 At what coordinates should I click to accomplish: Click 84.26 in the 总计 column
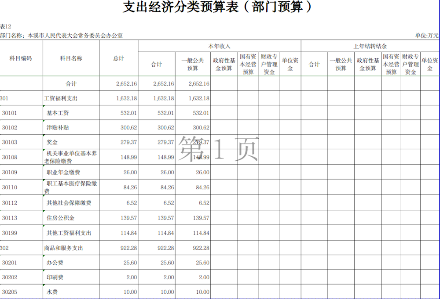click(130, 187)
